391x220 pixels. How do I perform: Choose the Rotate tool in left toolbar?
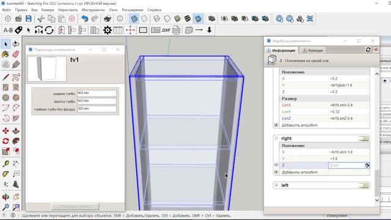[5, 141]
